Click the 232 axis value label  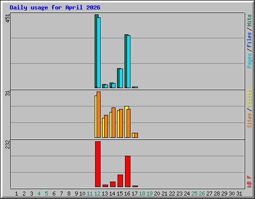click(x=7, y=144)
